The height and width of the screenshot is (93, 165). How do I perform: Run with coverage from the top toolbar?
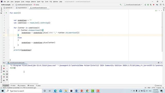[151, 5]
